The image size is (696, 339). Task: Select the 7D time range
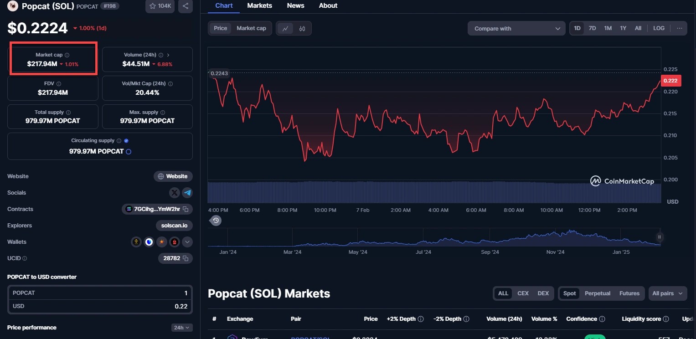click(592, 28)
